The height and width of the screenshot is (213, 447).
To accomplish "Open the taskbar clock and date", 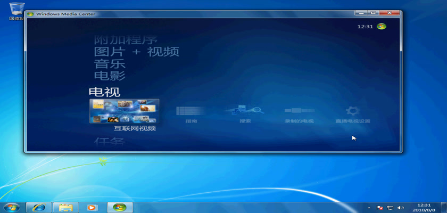I will point(424,207).
